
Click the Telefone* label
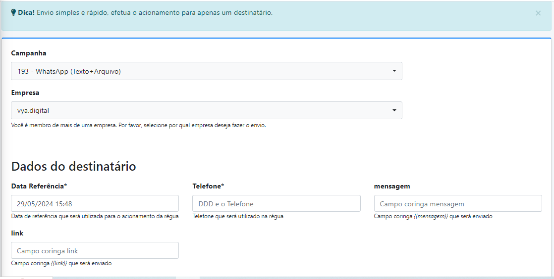[x=208, y=186]
